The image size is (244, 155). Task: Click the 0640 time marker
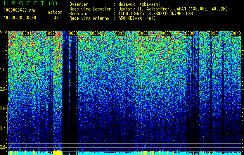tap(236, 33)
